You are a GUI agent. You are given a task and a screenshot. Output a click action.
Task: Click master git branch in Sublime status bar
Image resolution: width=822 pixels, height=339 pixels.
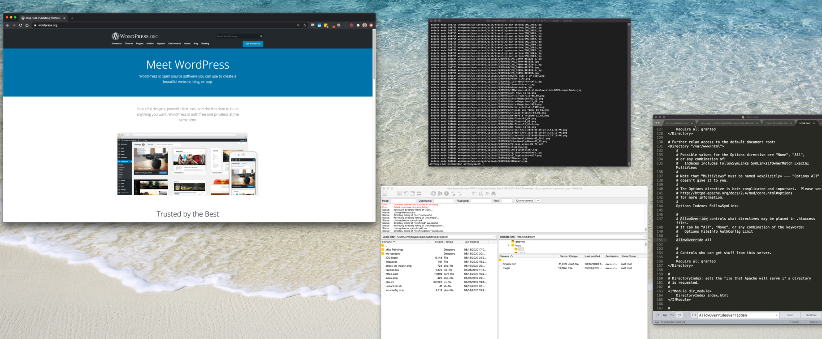[x=795, y=322]
